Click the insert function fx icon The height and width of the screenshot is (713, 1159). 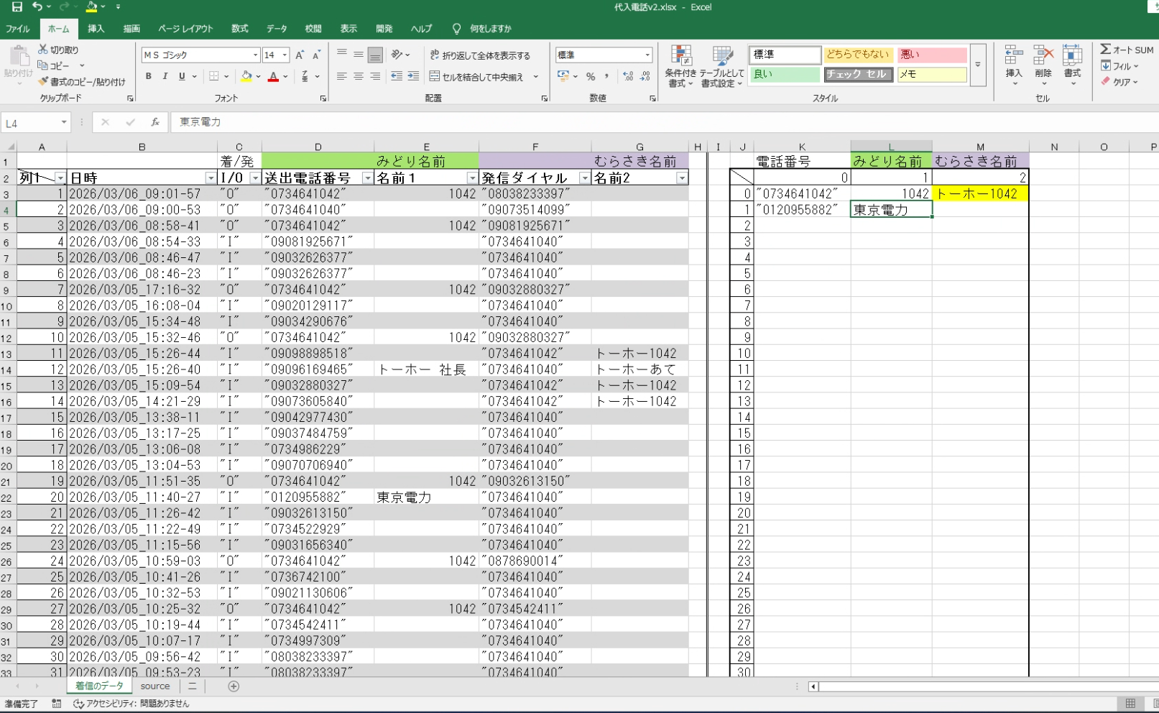point(154,122)
